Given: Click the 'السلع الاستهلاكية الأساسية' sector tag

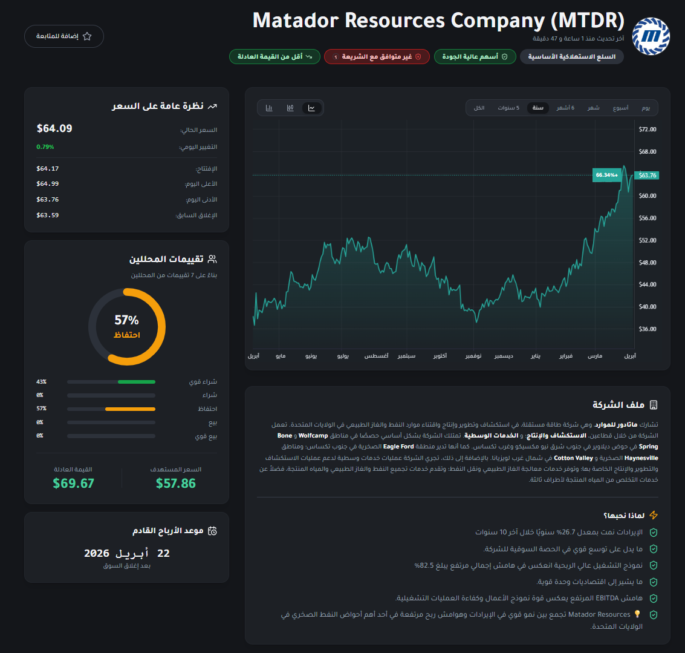Looking at the screenshot, I should pyautogui.click(x=571, y=57).
